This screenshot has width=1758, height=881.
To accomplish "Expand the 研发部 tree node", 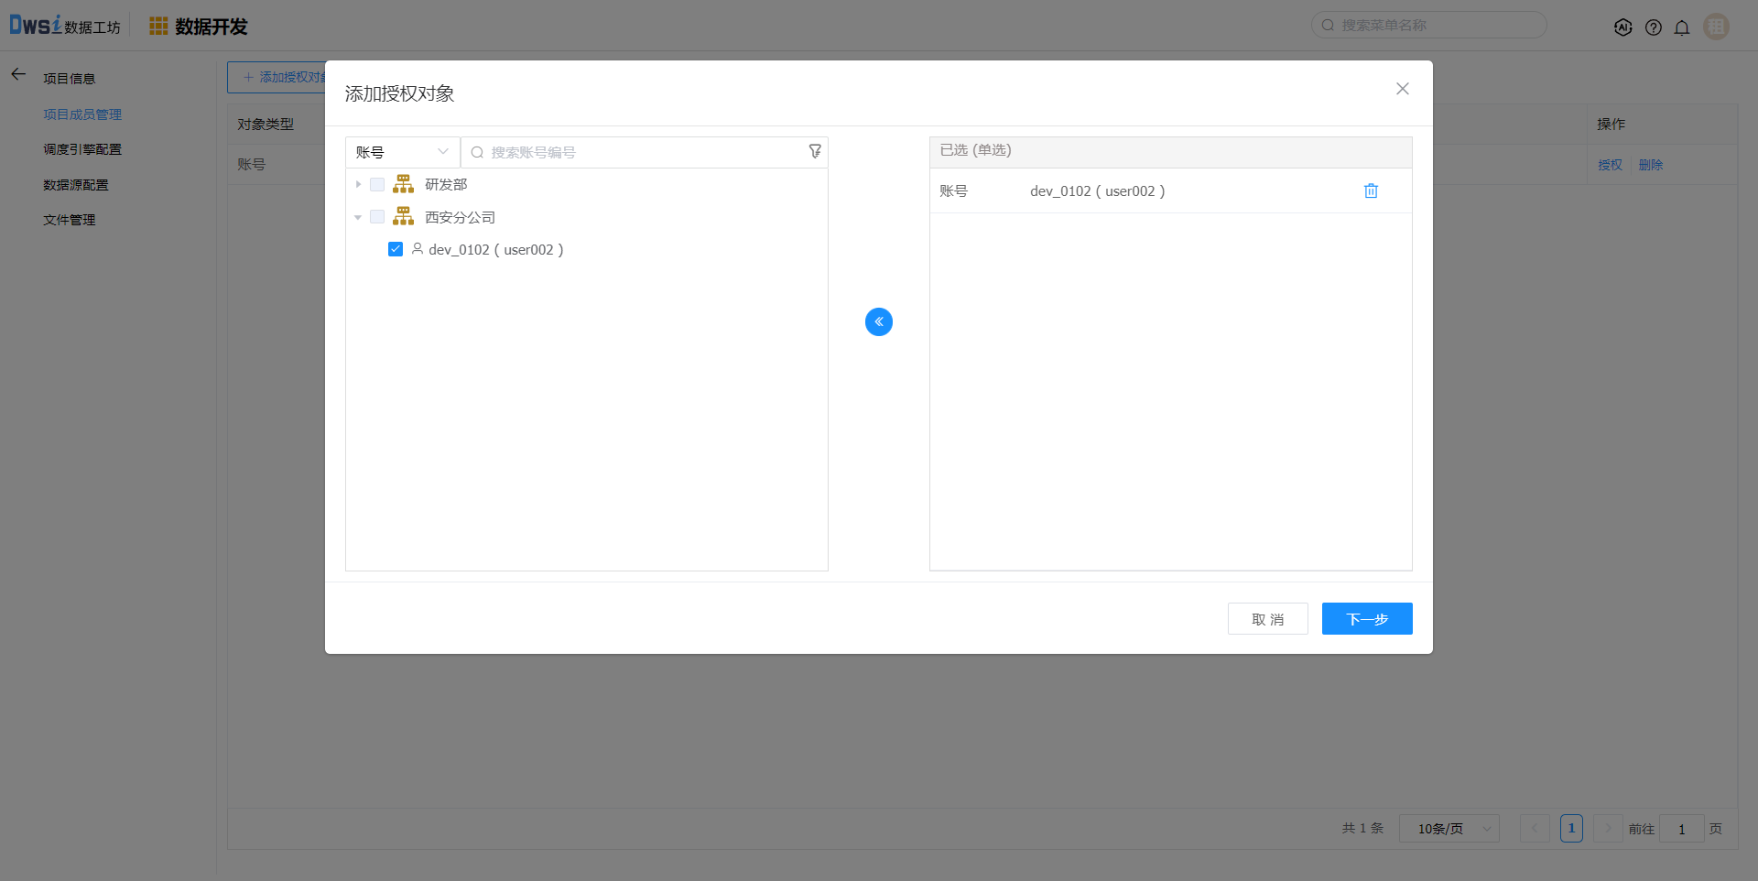I will coord(358,185).
